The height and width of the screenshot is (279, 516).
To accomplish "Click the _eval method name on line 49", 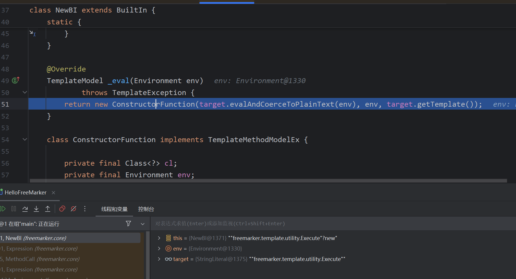I will (x=119, y=81).
